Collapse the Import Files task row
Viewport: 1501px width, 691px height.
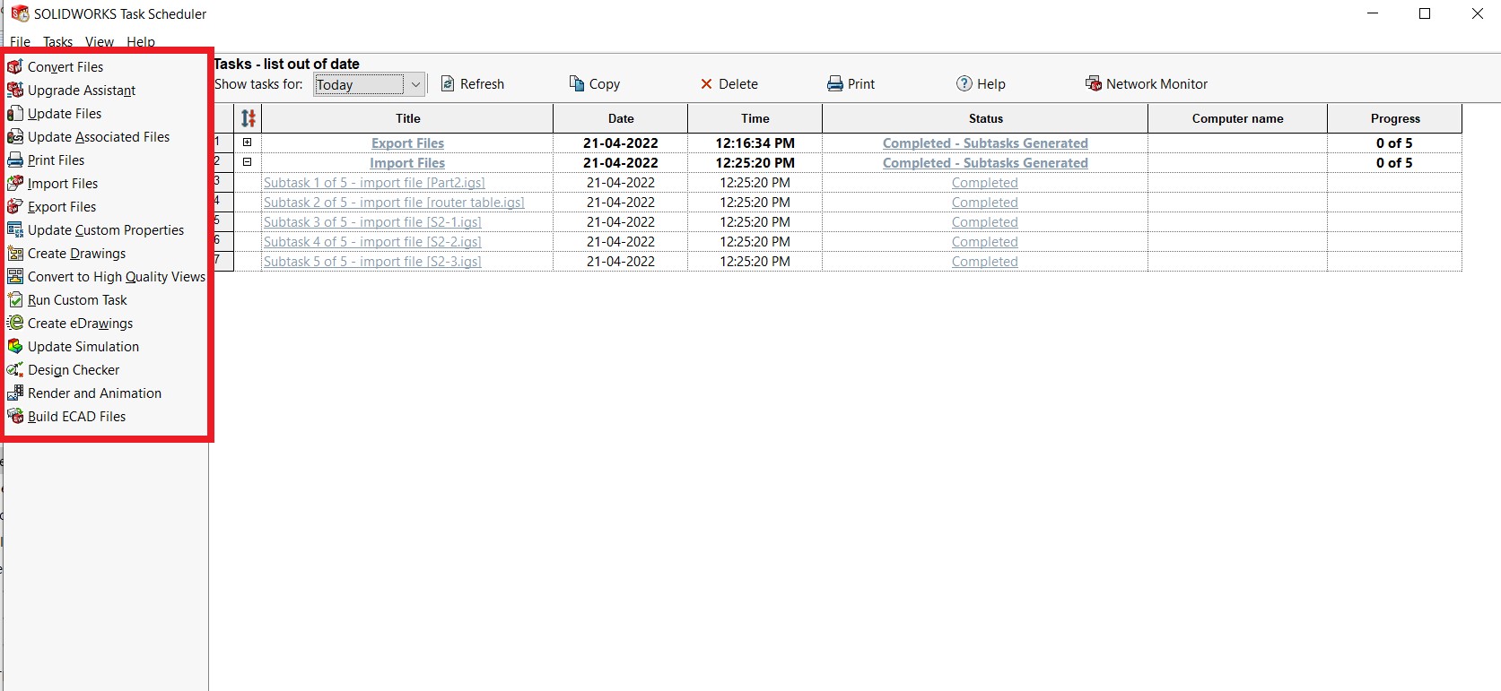248,162
